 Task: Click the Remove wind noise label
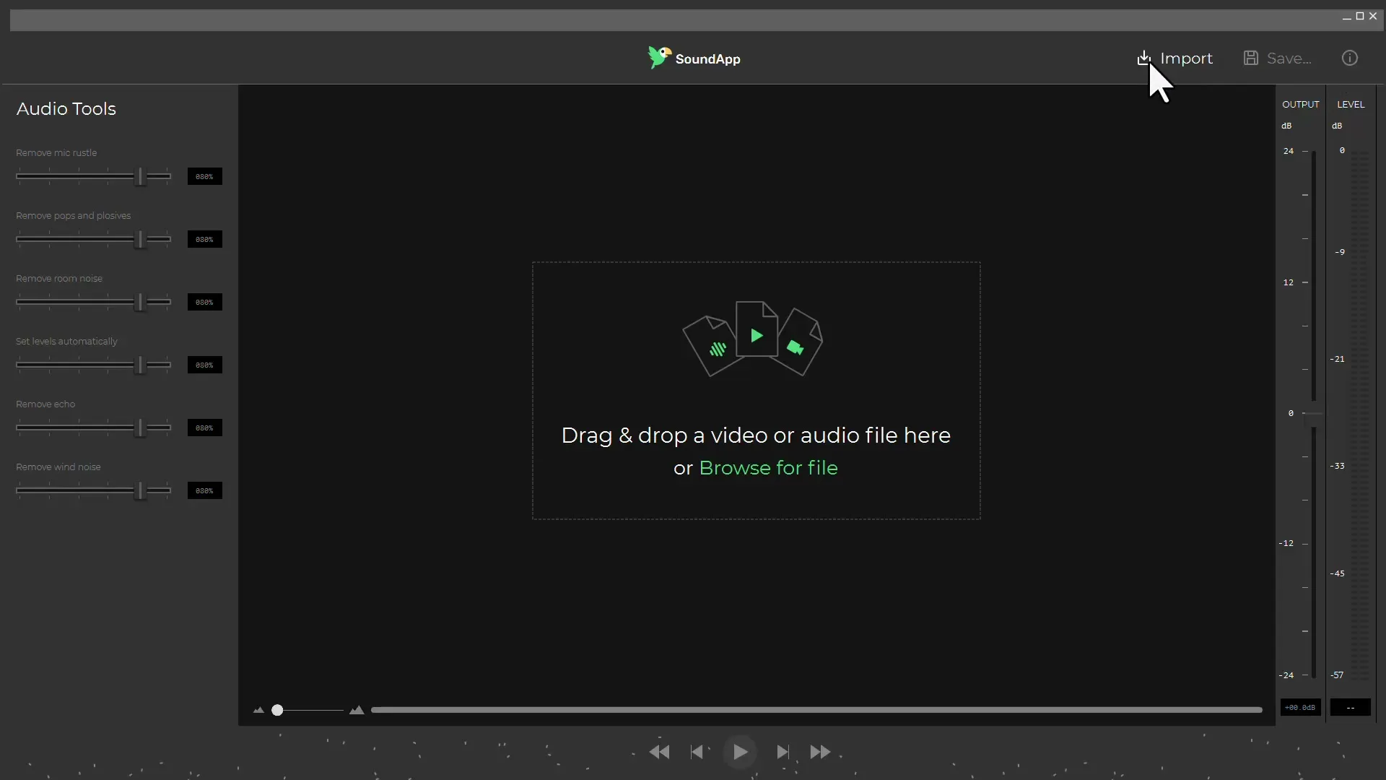(x=58, y=467)
